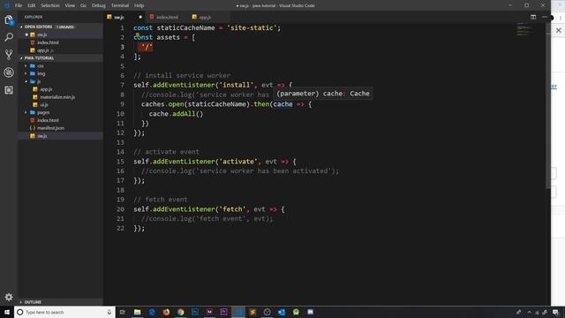
Task: Click the lightbulb icon on line 2
Action: tap(138, 35)
